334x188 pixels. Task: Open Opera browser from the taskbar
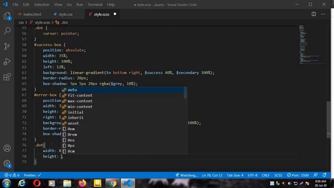[37, 183]
